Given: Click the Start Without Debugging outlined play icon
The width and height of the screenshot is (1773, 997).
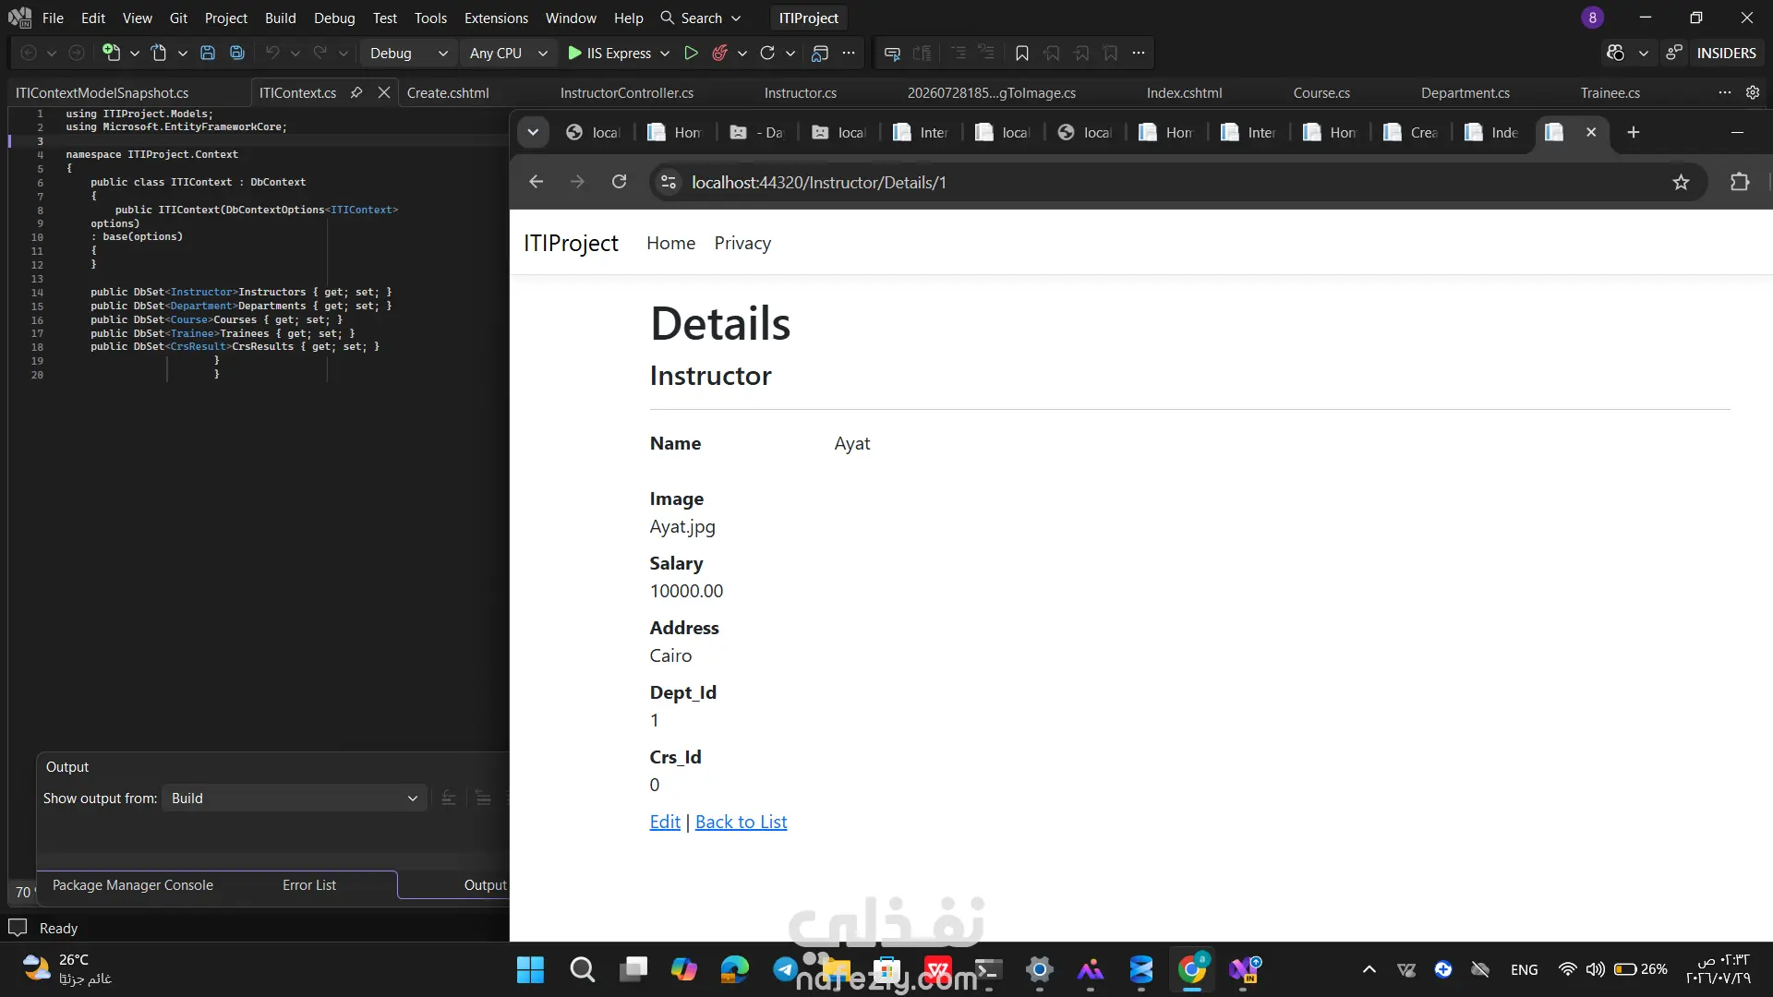Looking at the screenshot, I should pyautogui.click(x=691, y=54).
